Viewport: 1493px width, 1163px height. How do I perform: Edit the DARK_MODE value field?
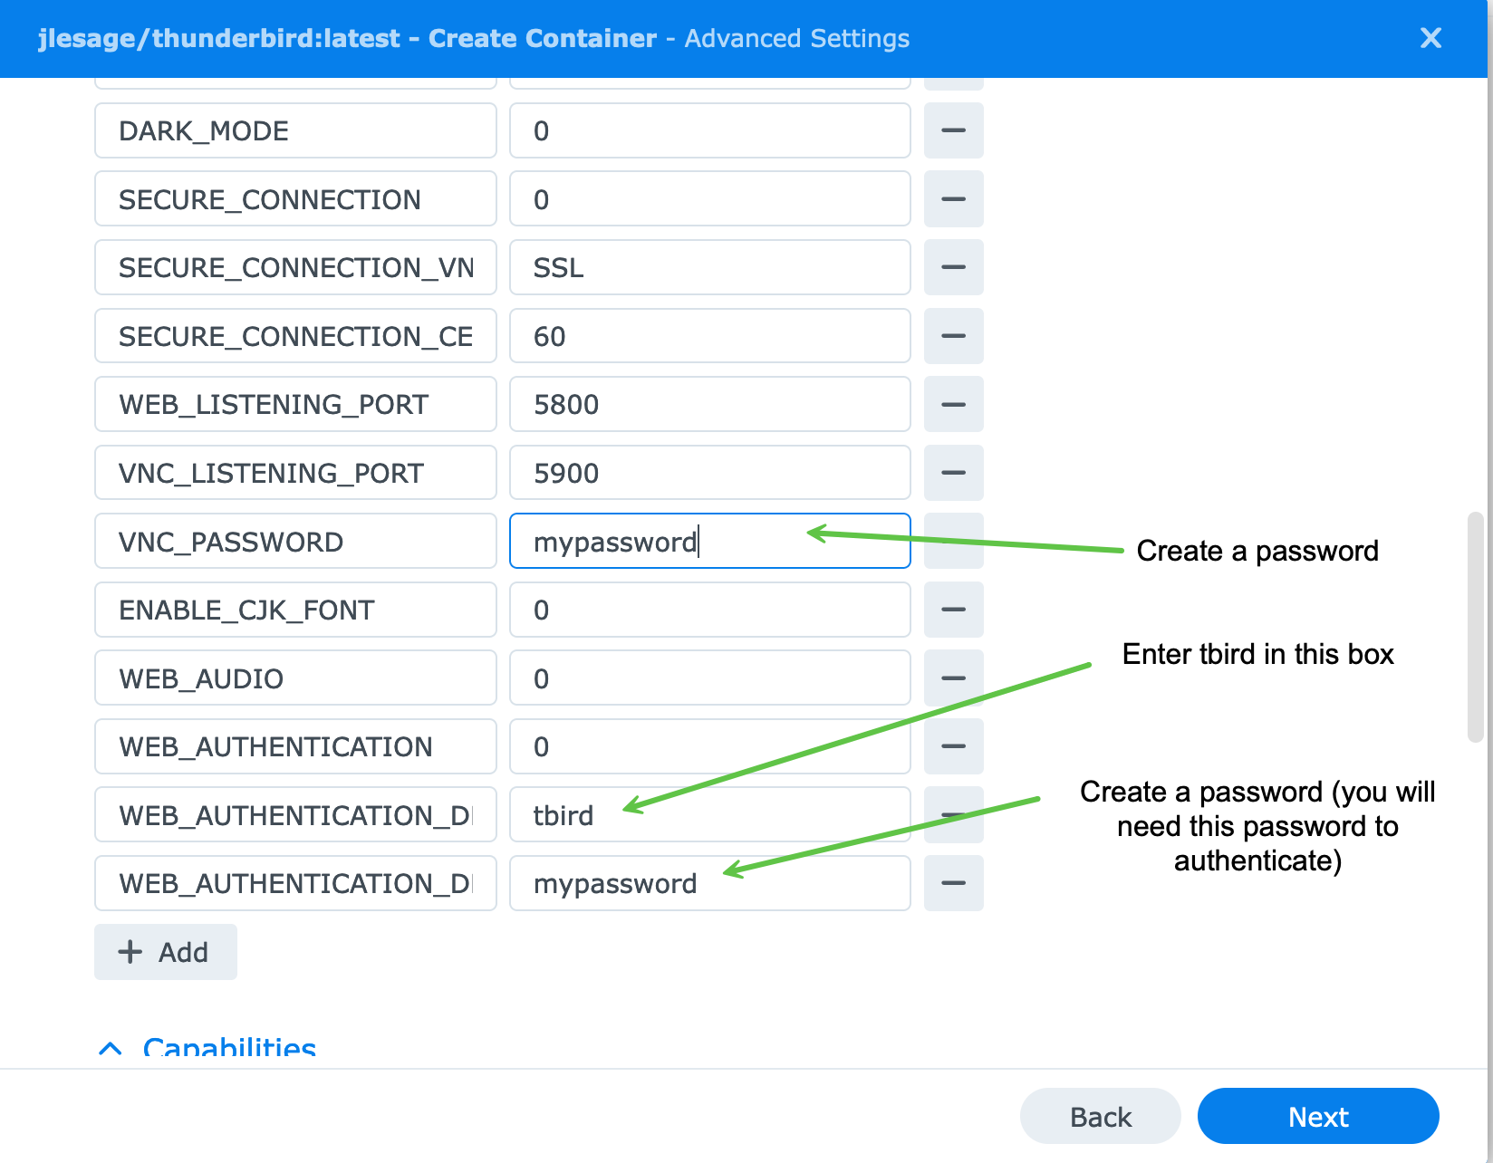point(709,130)
